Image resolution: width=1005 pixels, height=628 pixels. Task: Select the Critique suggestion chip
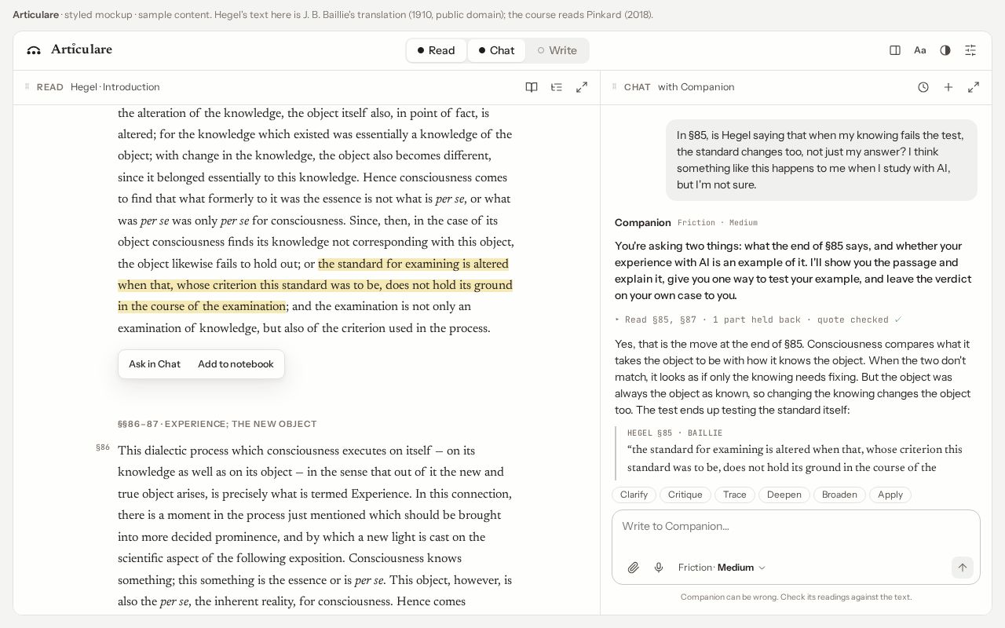(685, 495)
